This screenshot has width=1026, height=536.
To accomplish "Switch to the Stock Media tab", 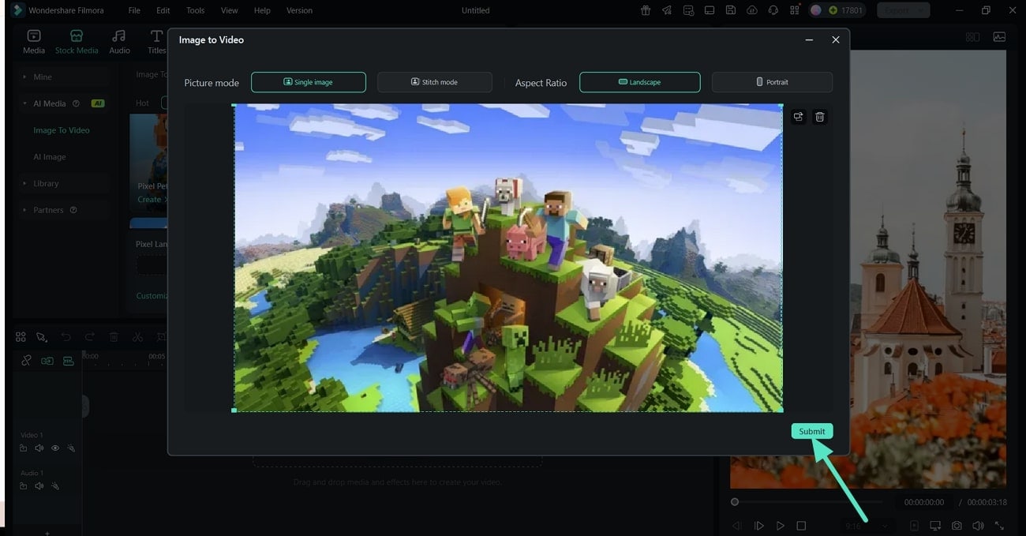I will (77, 42).
